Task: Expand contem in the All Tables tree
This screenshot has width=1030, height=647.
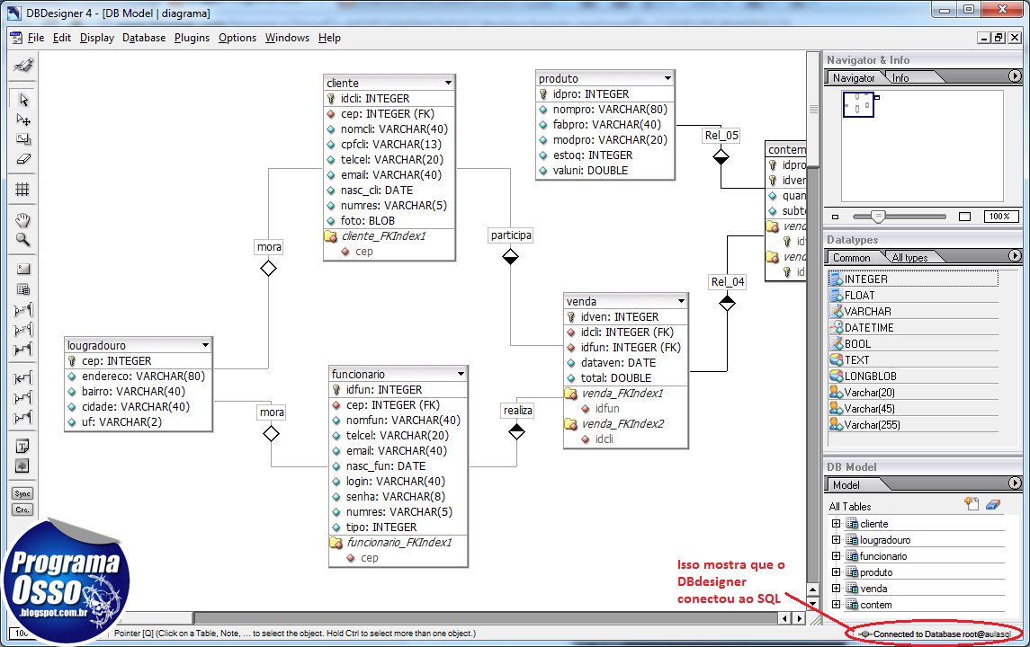Action: 836,605
